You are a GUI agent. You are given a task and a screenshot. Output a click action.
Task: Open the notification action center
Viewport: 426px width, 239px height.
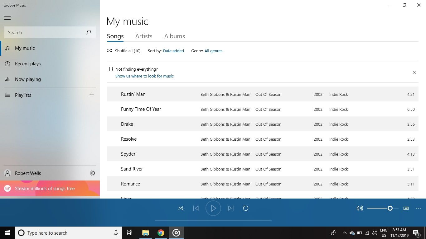pos(416,233)
